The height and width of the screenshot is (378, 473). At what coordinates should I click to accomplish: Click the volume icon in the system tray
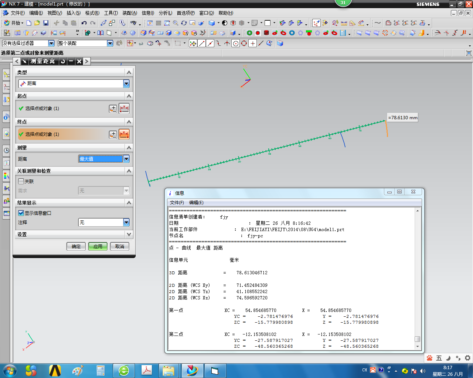point(423,371)
